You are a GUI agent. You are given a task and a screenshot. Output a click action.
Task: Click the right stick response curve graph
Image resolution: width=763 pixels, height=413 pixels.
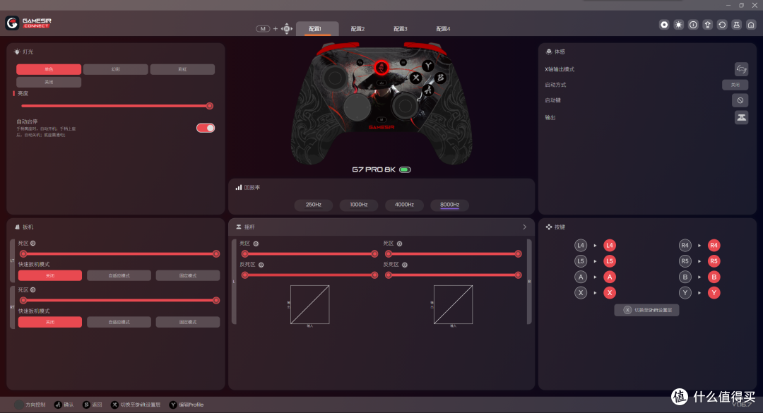453,304
